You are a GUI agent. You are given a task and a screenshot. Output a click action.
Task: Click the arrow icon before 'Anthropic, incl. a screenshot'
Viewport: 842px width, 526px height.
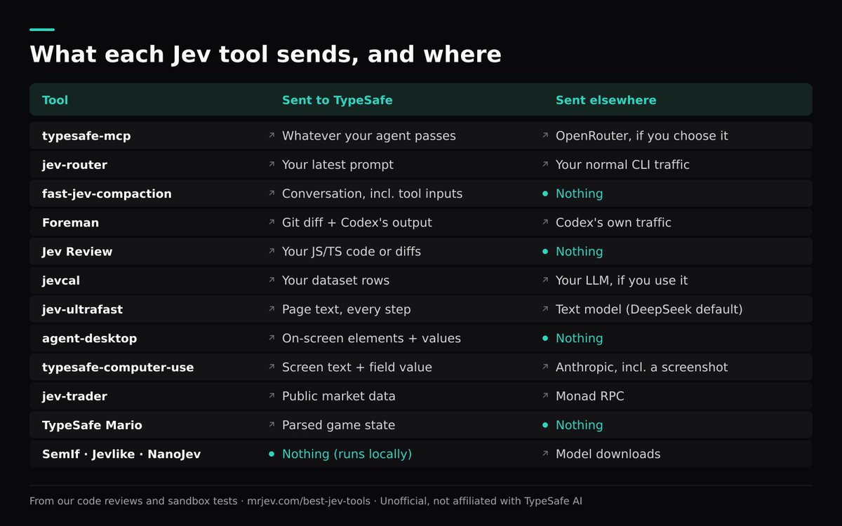tap(545, 367)
